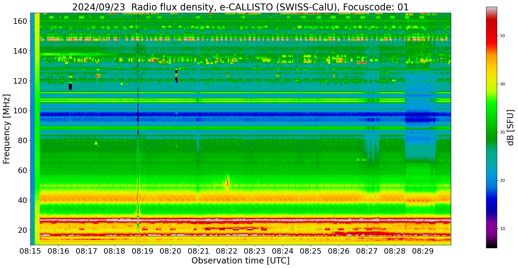
Task: Click the 08:26 time tick label
Action: (339, 251)
